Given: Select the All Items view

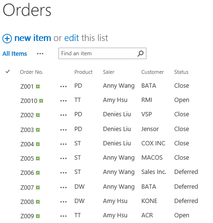Looking at the screenshot, I should tap(15, 54).
